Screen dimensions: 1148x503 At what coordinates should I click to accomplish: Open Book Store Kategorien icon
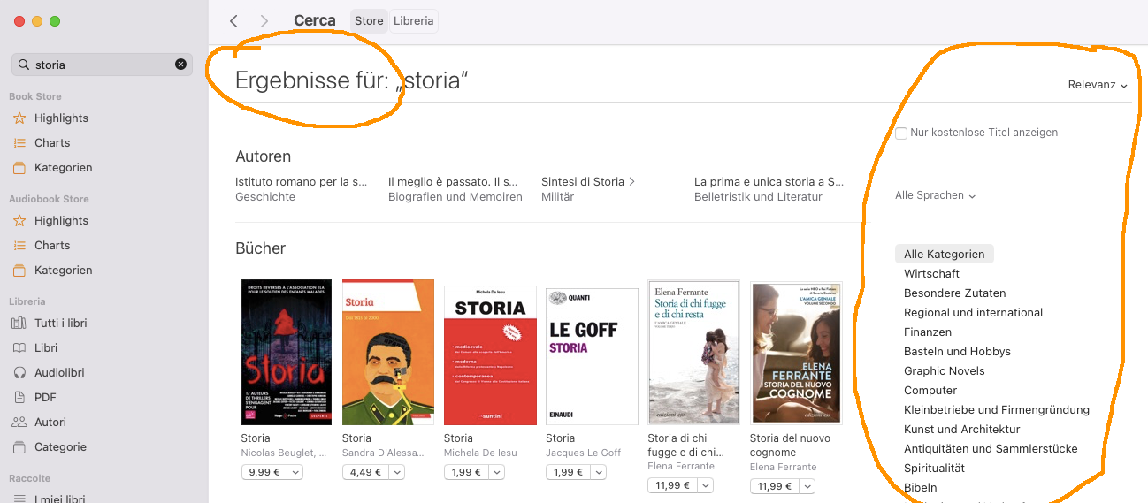point(19,167)
